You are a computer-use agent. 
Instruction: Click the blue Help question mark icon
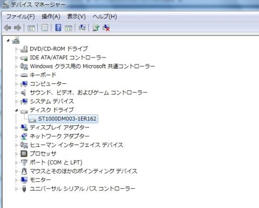click(x=58, y=27)
